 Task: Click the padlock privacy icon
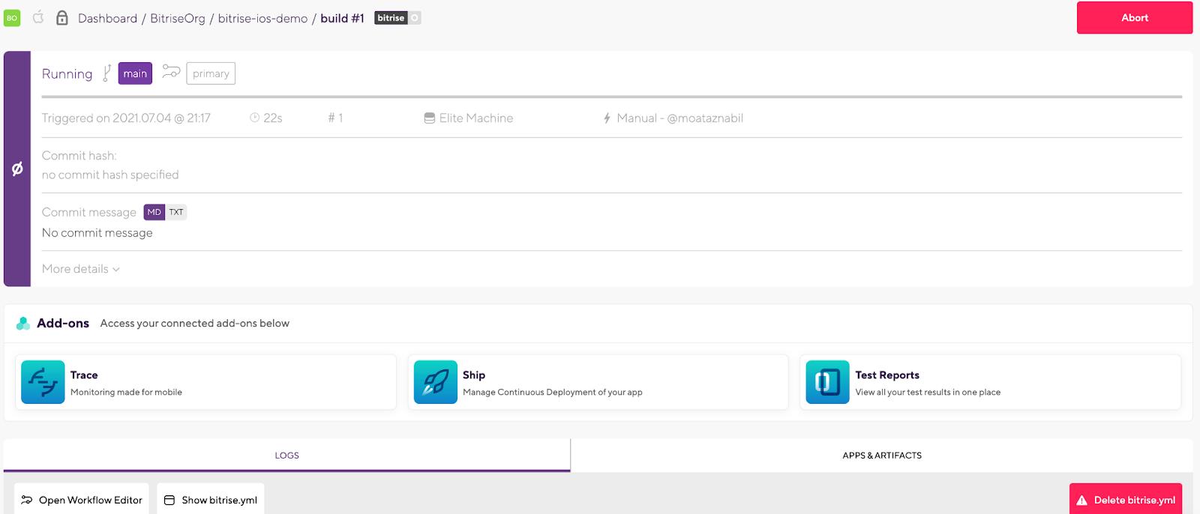coord(62,17)
